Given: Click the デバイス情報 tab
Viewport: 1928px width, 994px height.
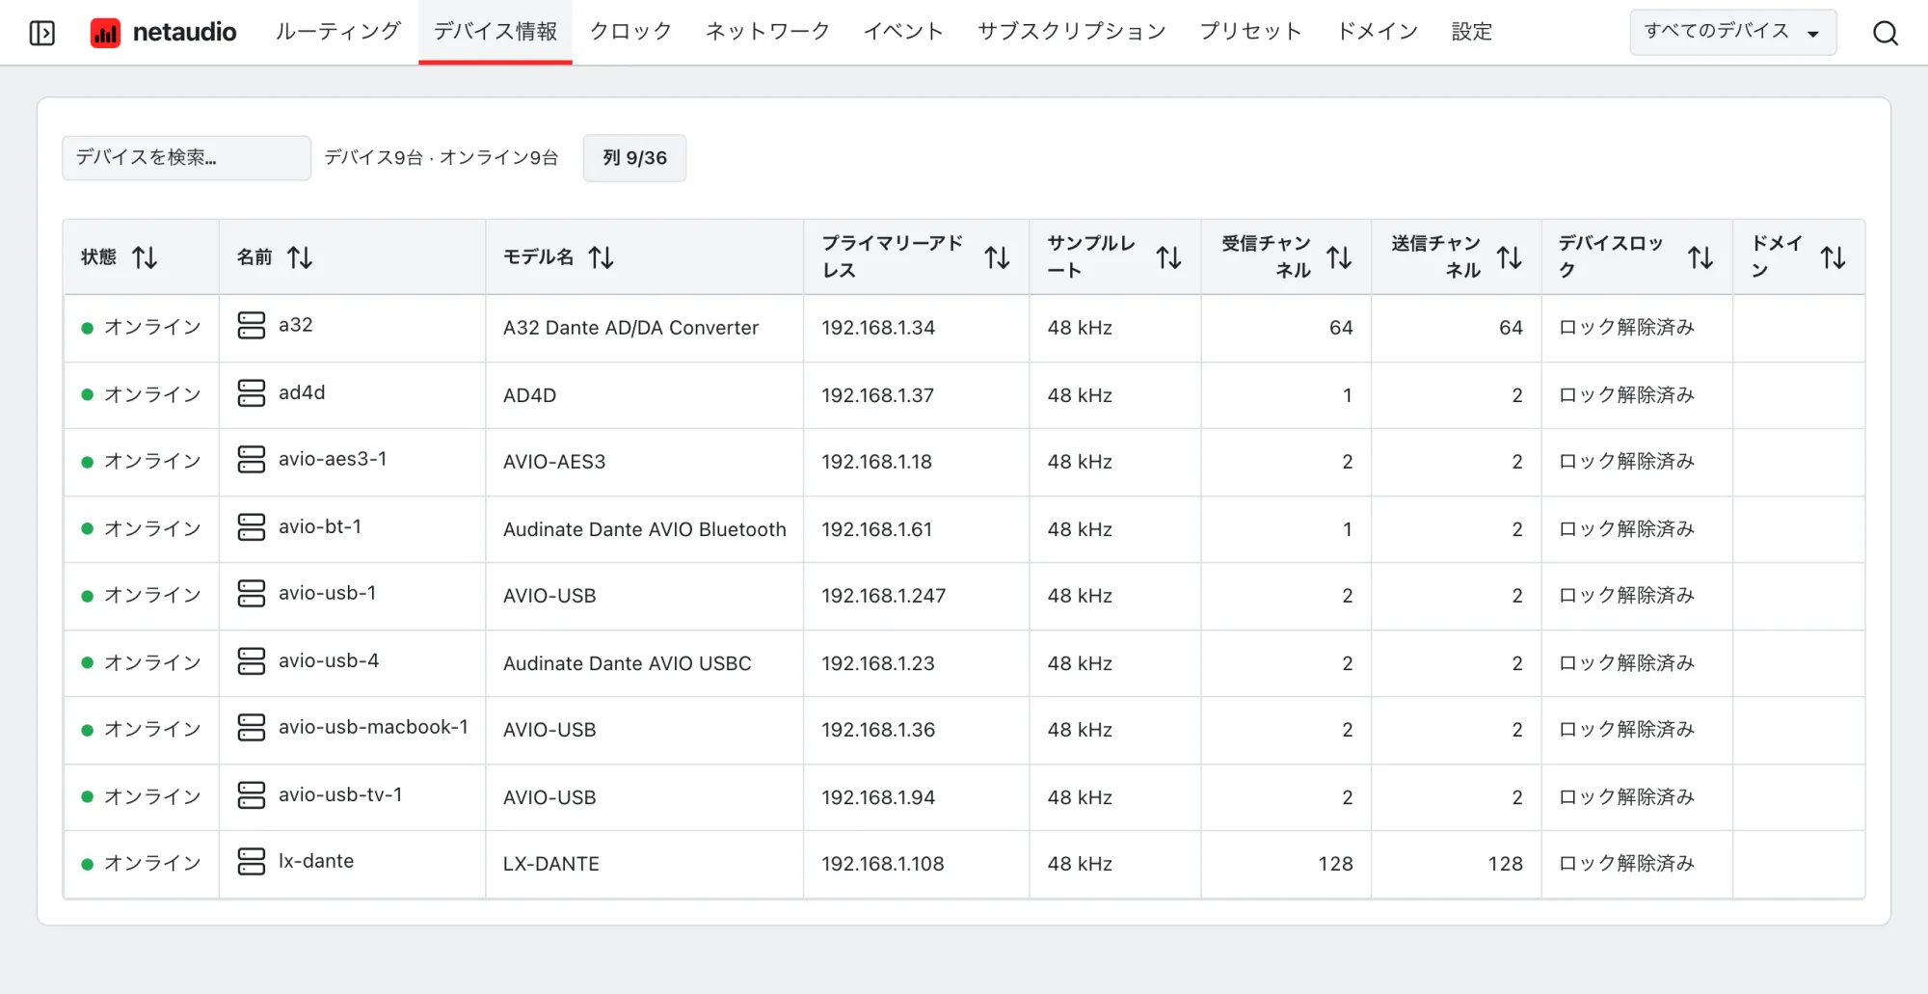Looking at the screenshot, I should click(x=495, y=32).
